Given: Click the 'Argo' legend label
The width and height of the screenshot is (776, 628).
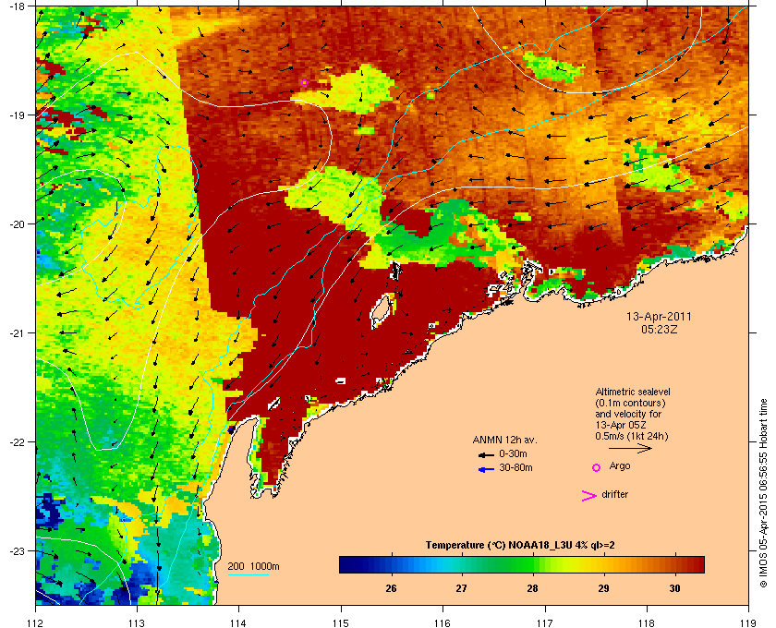Looking at the screenshot, I should pyautogui.click(x=620, y=465).
